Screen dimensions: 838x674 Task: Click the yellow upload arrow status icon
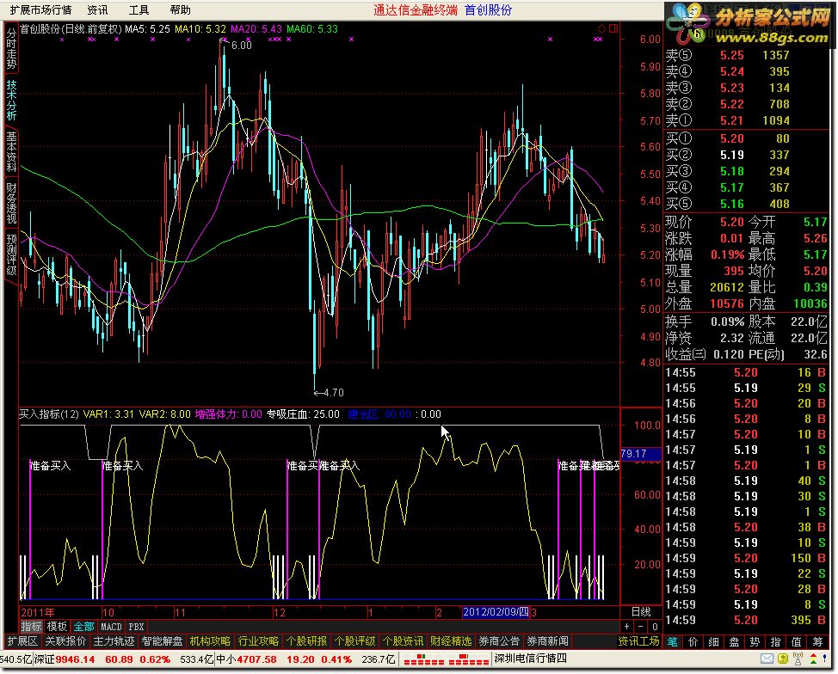coord(783,659)
